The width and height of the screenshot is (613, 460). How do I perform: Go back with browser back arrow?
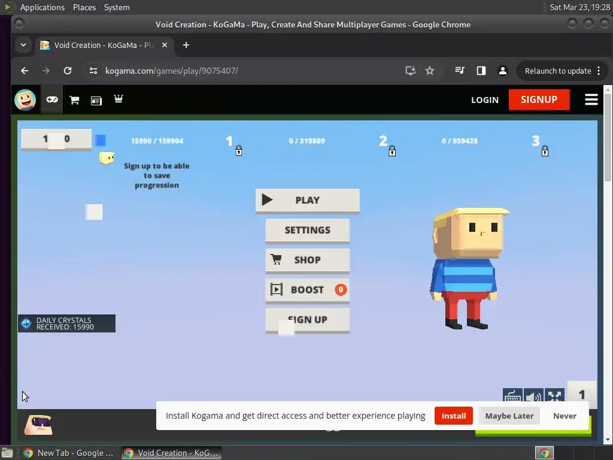(x=25, y=71)
